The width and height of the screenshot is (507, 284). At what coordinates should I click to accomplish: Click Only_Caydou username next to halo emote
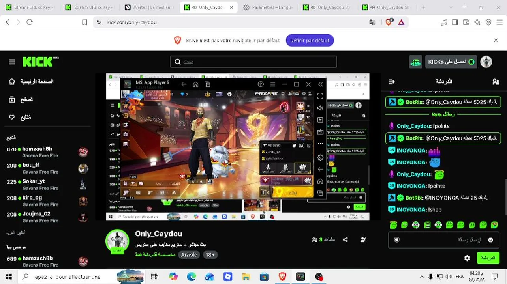413,174
